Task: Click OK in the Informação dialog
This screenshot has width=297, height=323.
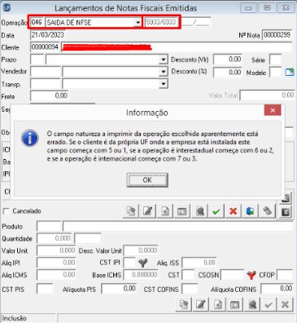Action: pos(147,180)
